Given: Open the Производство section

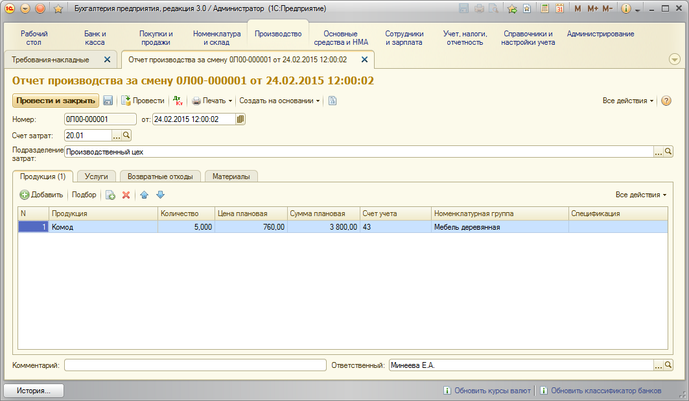Looking at the screenshot, I should (278, 34).
